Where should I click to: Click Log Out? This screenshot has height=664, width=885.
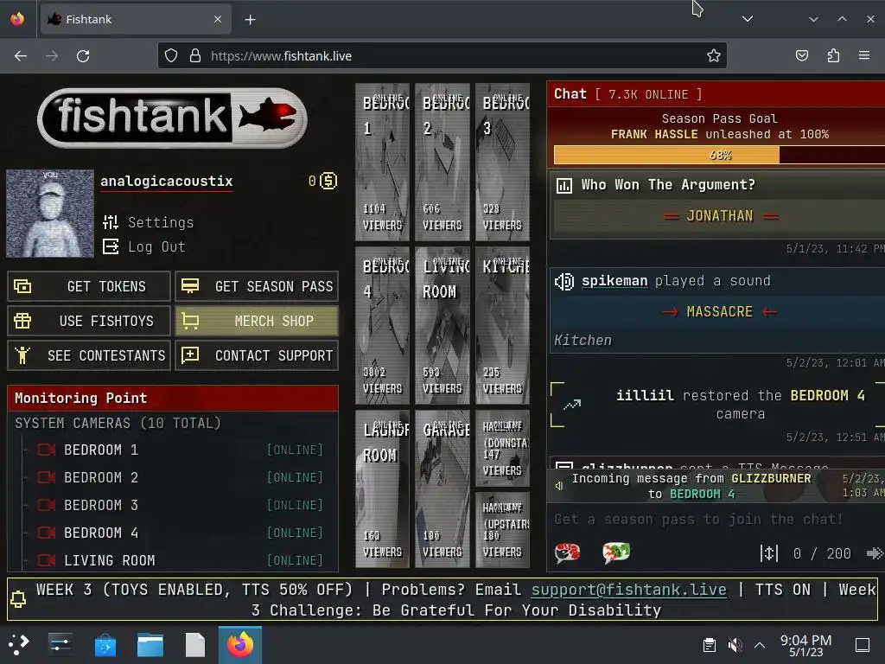(144, 246)
